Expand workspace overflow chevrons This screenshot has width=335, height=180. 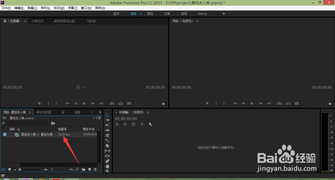click(x=224, y=14)
